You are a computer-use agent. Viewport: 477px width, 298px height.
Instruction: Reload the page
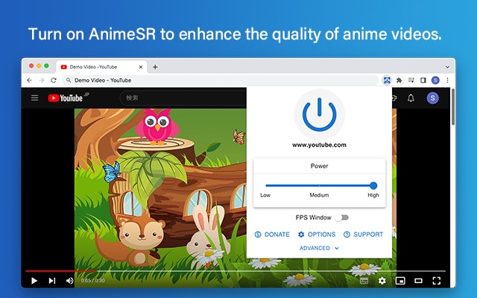coord(54,80)
